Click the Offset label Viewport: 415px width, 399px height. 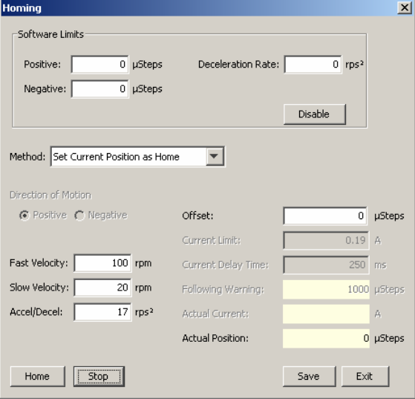tap(197, 216)
